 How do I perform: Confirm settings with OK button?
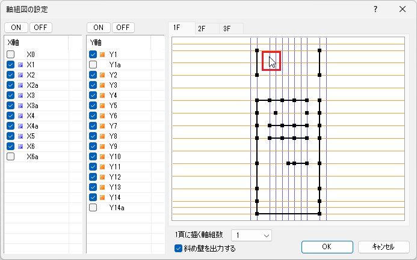[x=327, y=247]
